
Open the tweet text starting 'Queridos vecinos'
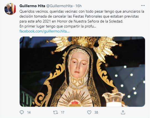click(x=82, y=19)
